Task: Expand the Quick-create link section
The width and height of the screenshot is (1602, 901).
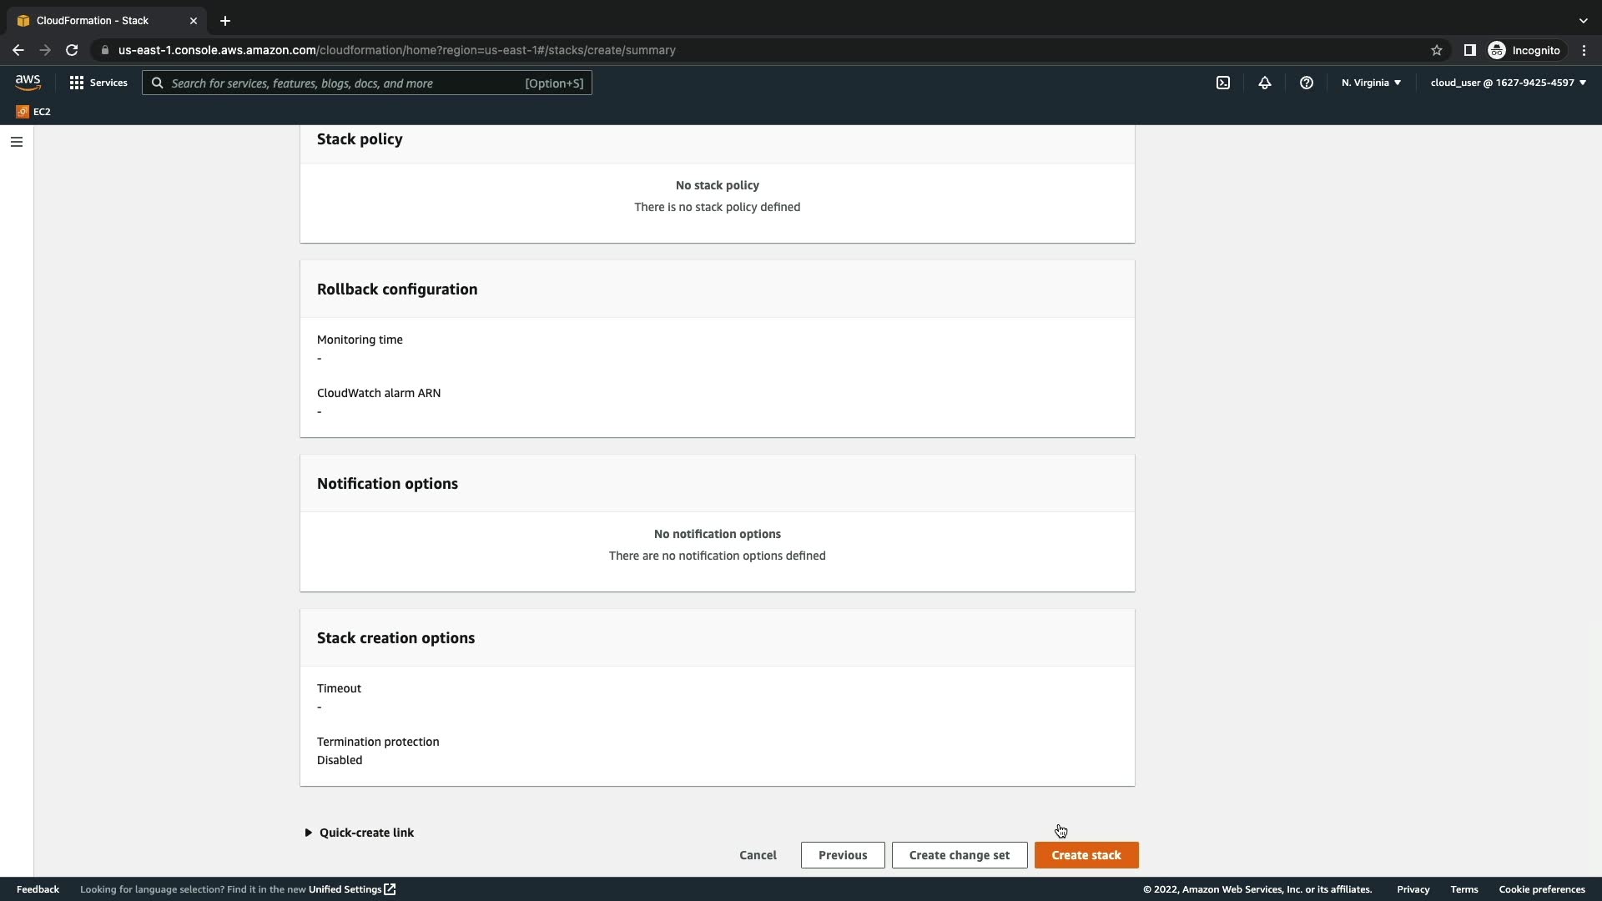Action: 360,833
